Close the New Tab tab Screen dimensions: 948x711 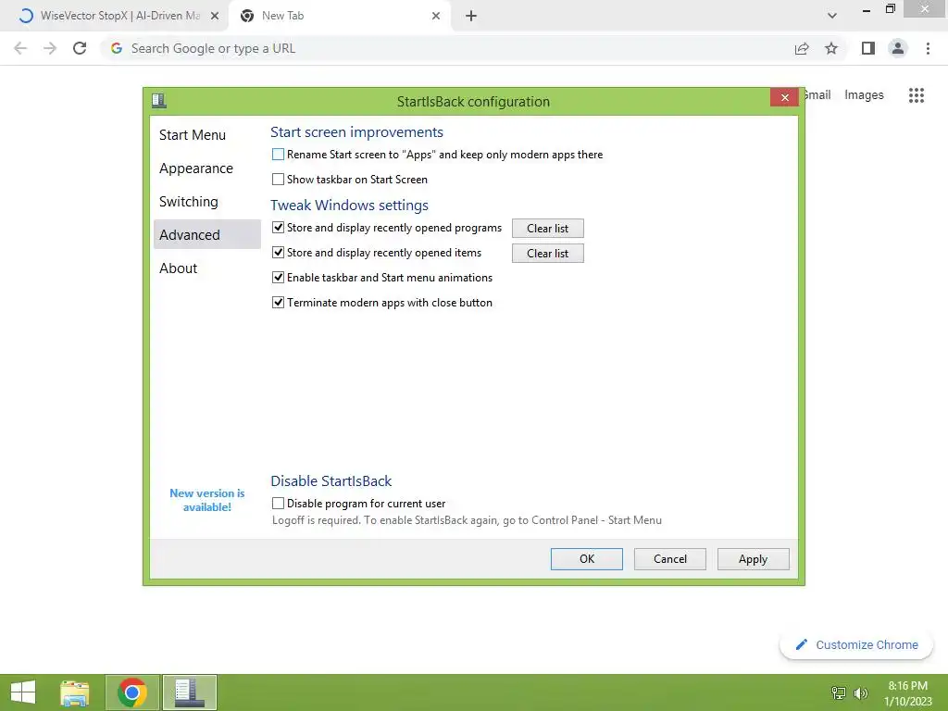(x=436, y=17)
